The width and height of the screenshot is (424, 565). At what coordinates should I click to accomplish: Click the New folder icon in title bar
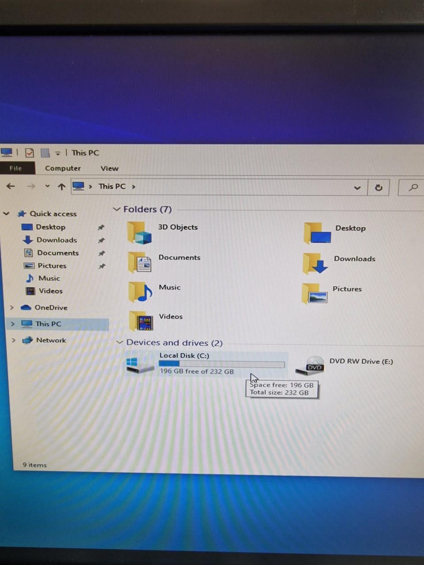click(x=45, y=153)
